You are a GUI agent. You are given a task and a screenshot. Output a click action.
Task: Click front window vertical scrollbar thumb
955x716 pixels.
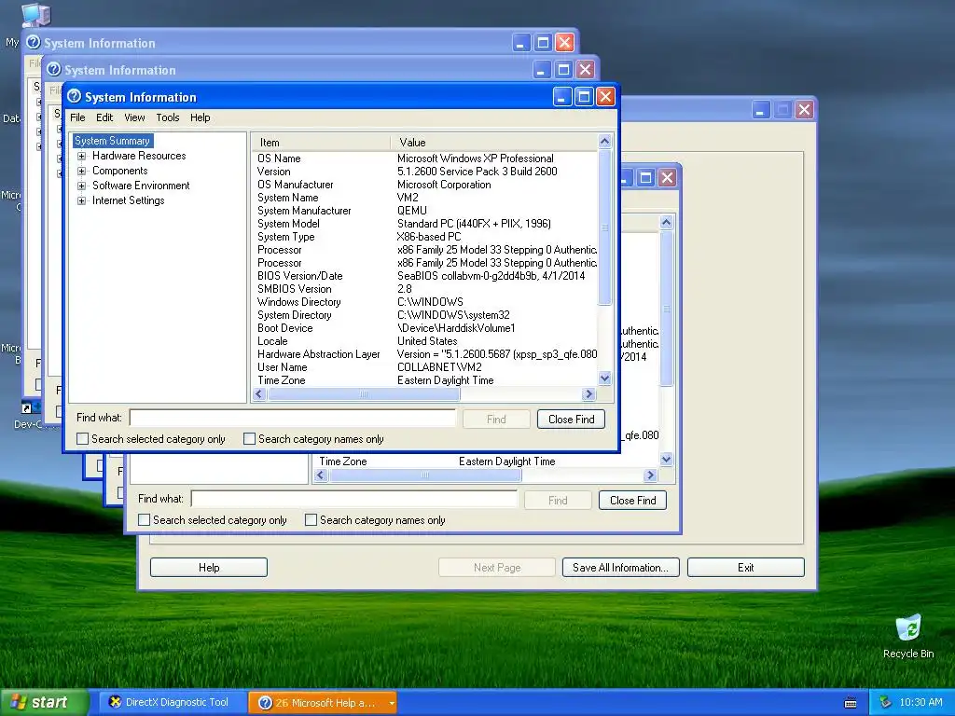point(604,227)
